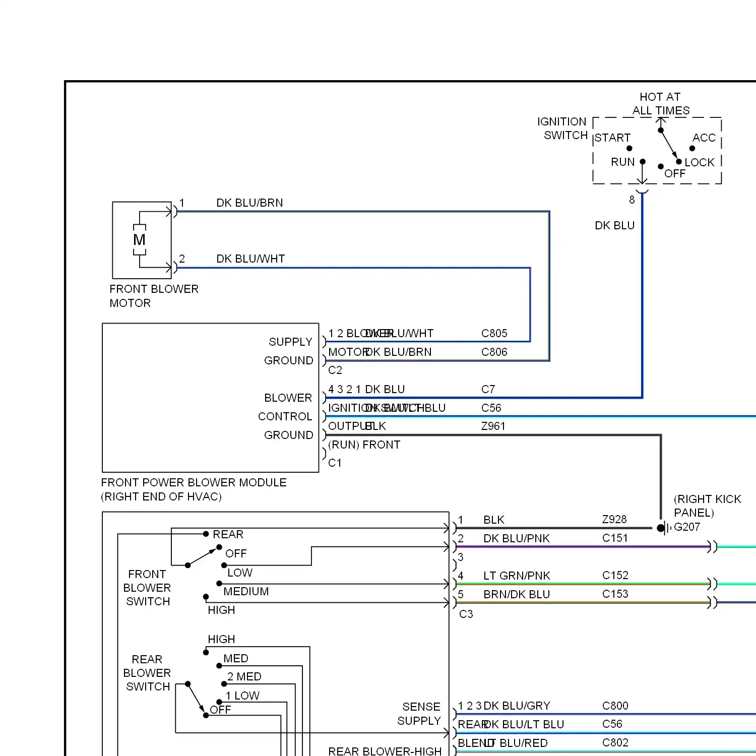Click the REAR BLOWER SWITCH label
Image resolution: width=756 pixels, height=756 pixels.
pos(147,673)
